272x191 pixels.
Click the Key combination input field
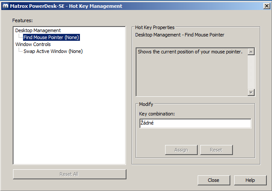pos(196,123)
